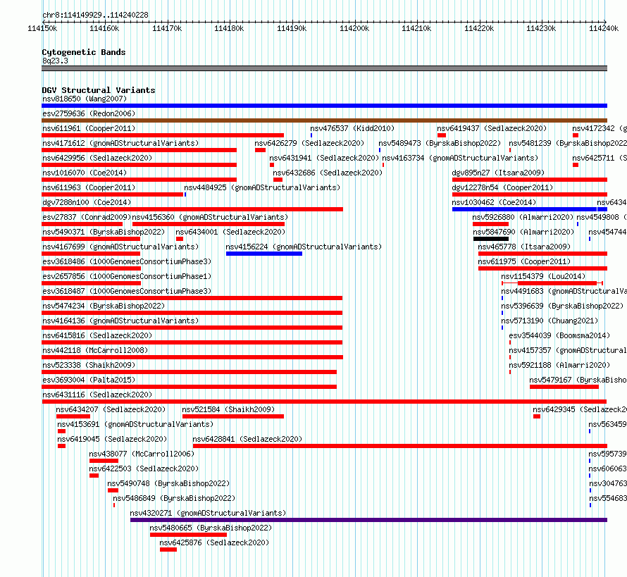Click nsv4156360 (gnomADStructuralVariants) label

(210, 217)
